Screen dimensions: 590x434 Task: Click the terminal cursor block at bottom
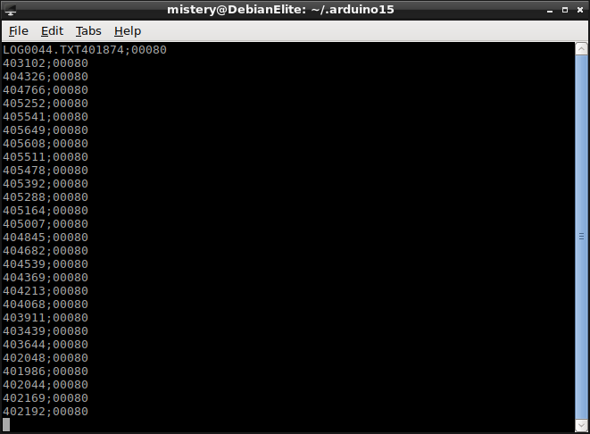[x=6, y=425]
